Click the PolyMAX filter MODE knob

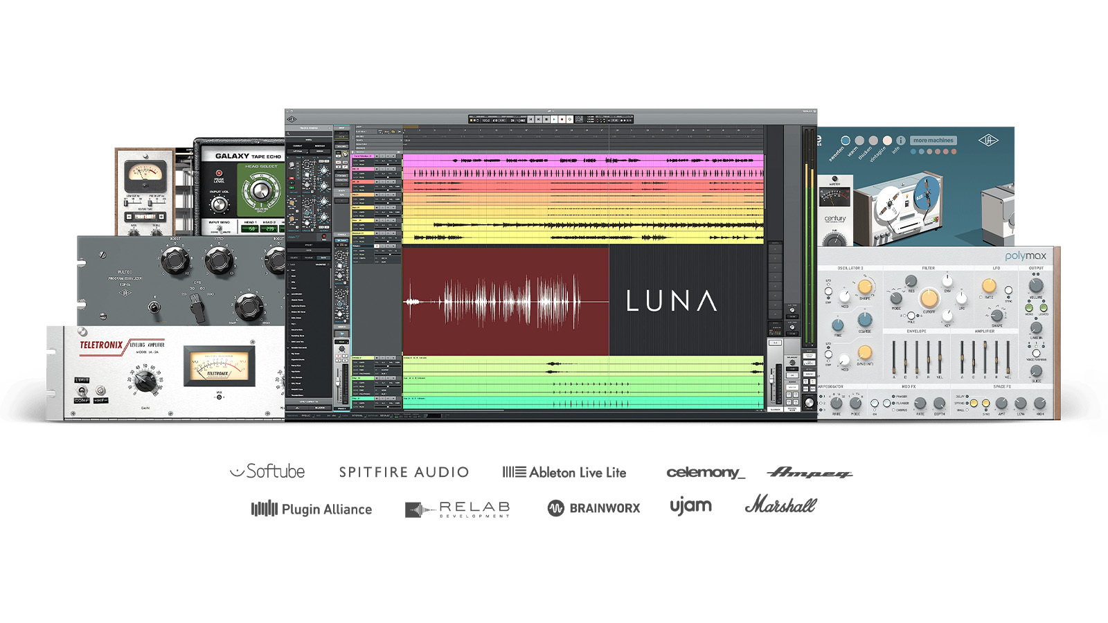(896, 299)
